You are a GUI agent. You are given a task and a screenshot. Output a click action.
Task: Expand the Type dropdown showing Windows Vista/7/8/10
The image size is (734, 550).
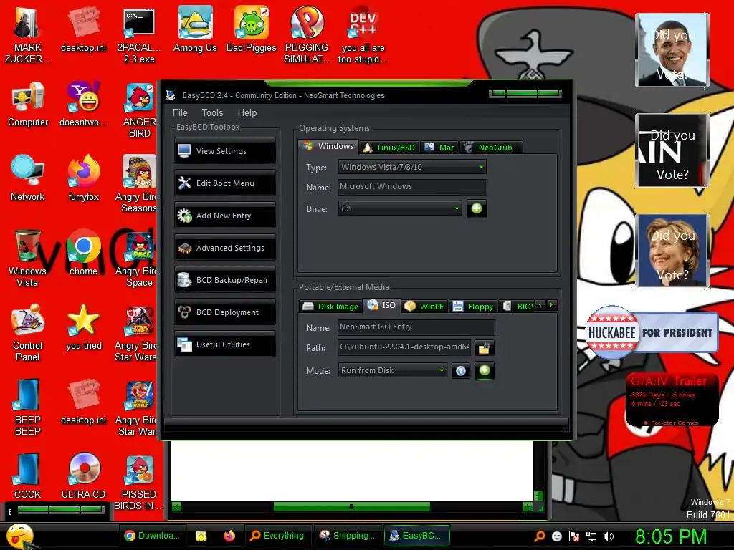tap(412, 167)
